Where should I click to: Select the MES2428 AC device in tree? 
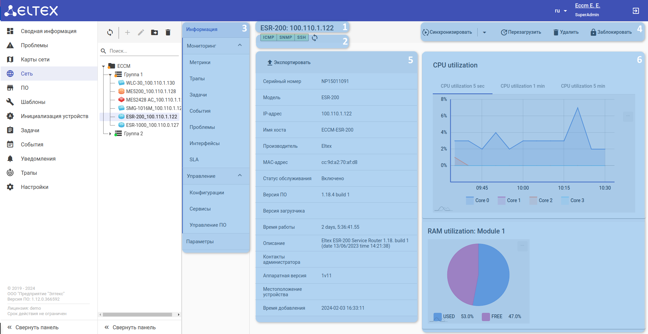153,100
